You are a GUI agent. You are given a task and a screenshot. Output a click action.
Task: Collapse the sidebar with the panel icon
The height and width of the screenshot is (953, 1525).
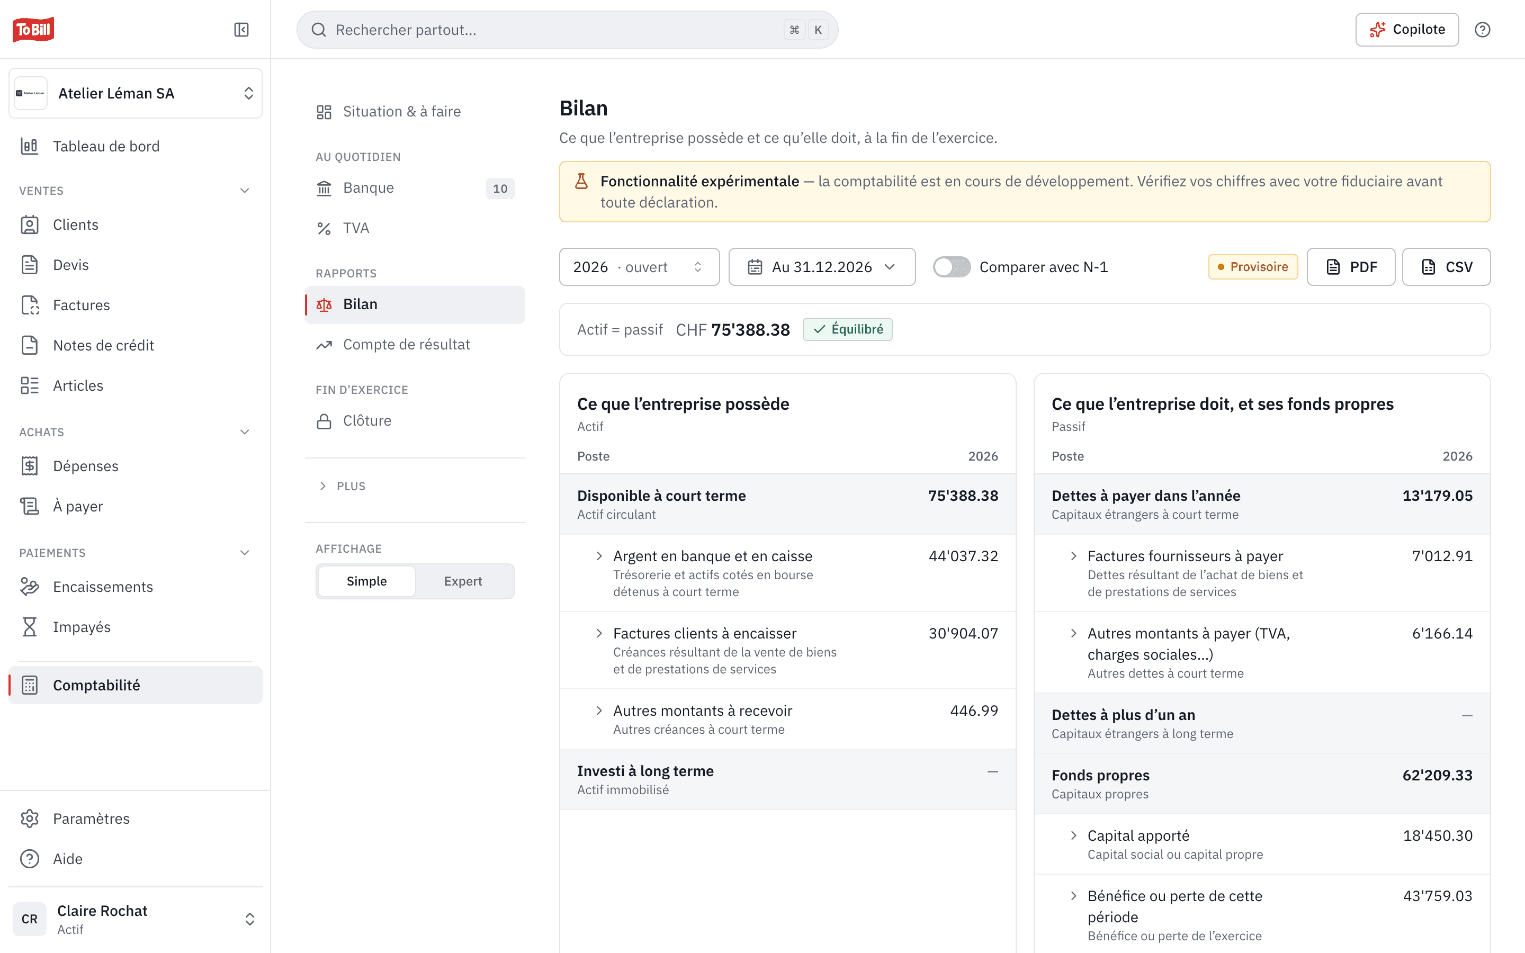tap(241, 30)
